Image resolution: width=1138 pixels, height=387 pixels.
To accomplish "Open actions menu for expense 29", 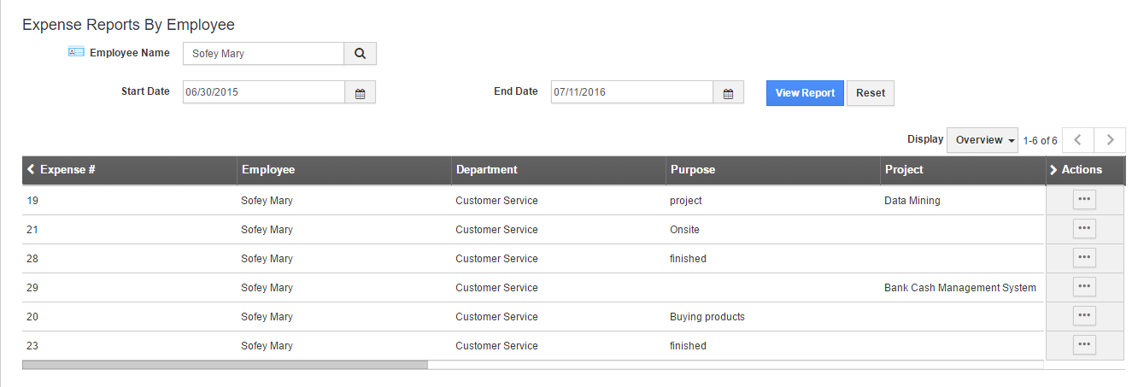I will click(1084, 287).
